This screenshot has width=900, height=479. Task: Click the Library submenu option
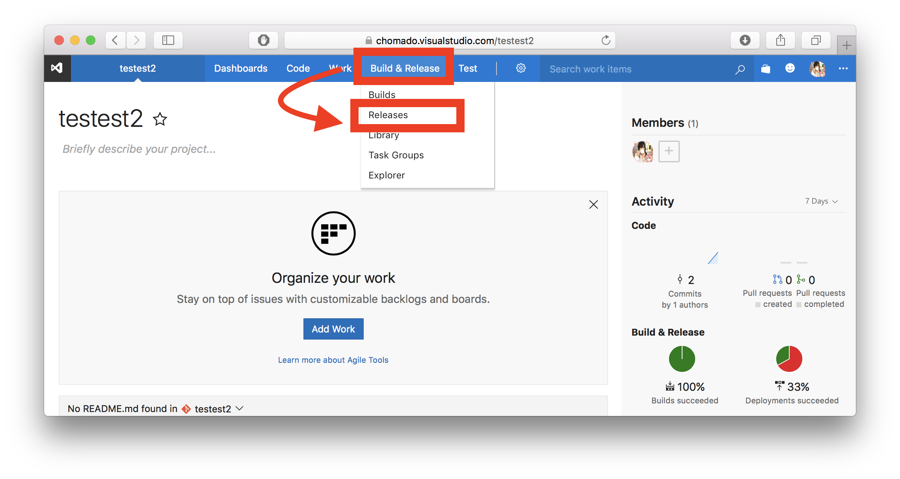tap(384, 135)
